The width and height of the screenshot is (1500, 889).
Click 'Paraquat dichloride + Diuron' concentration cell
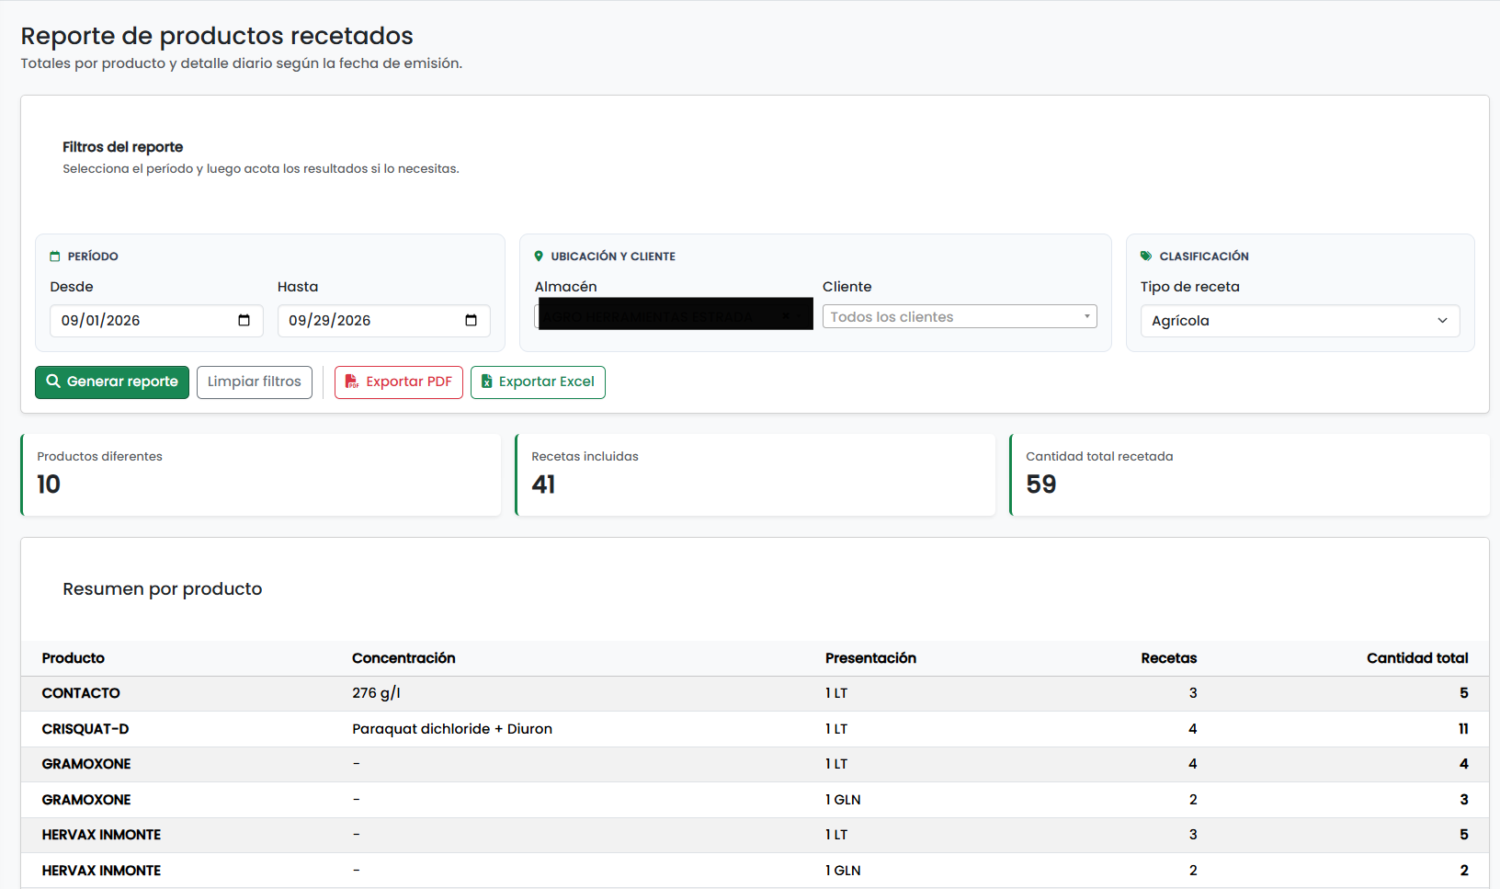coord(452,729)
